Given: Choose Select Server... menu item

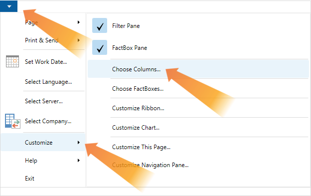Looking at the screenshot, I should tap(43, 101).
